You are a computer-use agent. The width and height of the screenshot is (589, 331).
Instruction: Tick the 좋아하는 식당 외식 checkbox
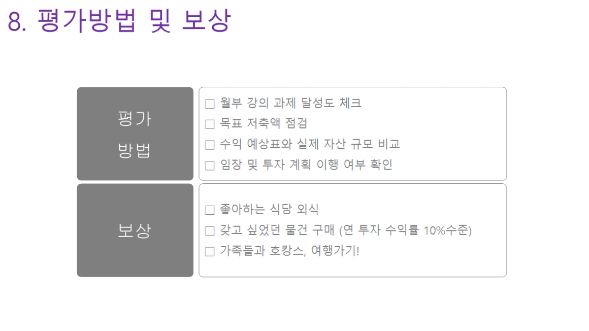click(210, 210)
